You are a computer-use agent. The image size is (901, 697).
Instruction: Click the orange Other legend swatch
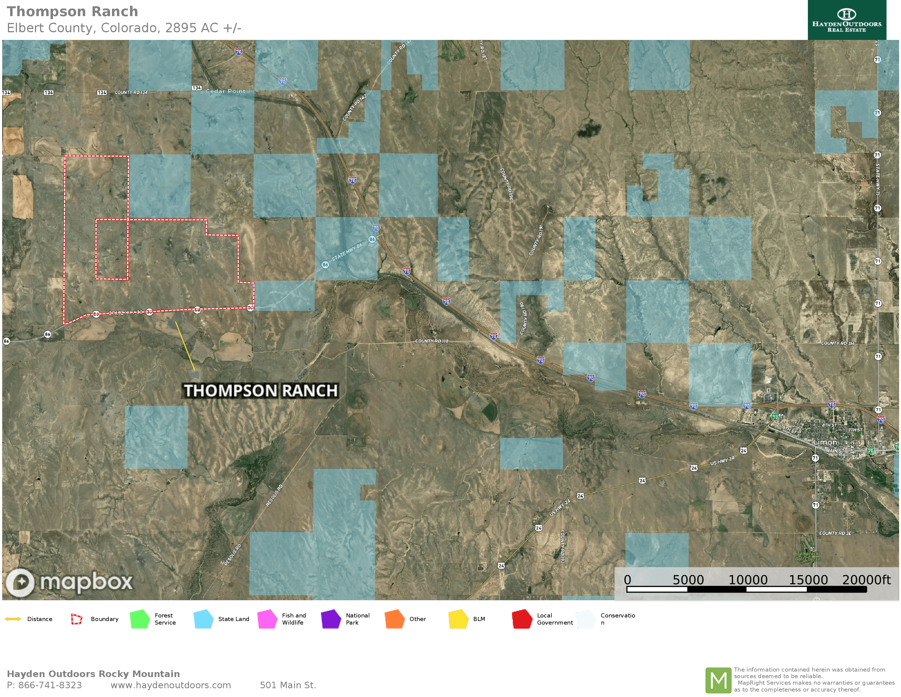pyautogui.click(x=394, y=619)
